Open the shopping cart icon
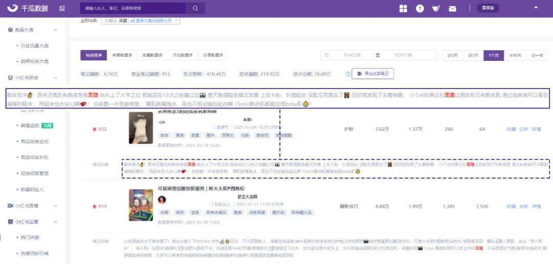553x264 pixels. 436,9
